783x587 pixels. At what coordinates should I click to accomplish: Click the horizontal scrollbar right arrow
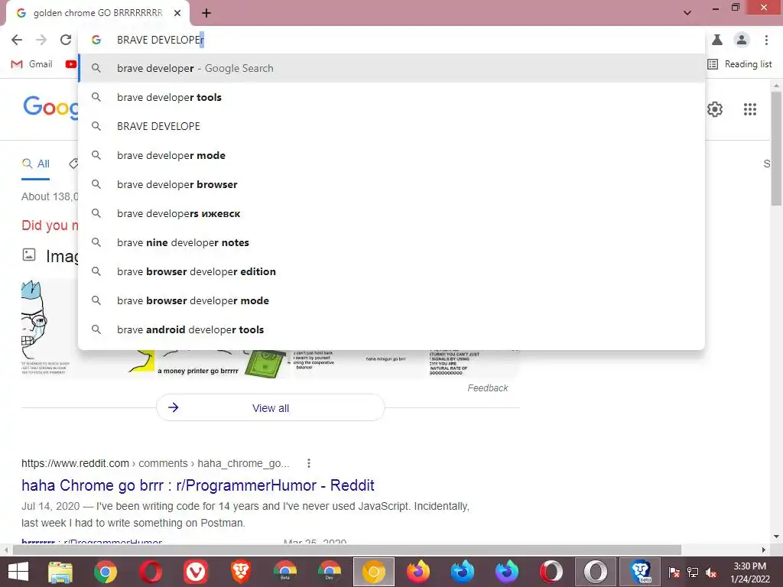[764, 550]
